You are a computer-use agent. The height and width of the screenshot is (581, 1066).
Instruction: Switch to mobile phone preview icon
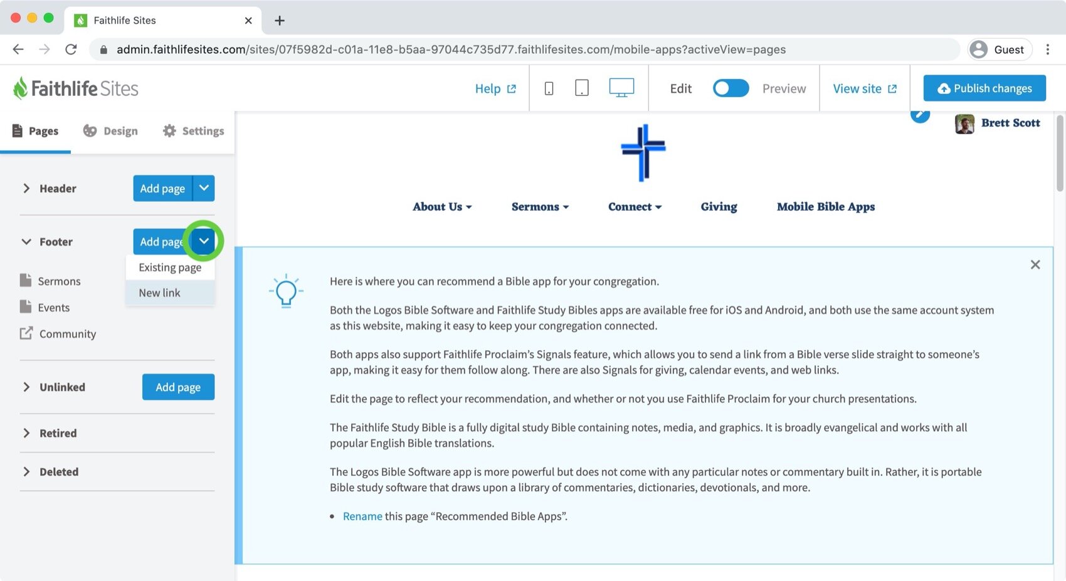tap(549, 88)
